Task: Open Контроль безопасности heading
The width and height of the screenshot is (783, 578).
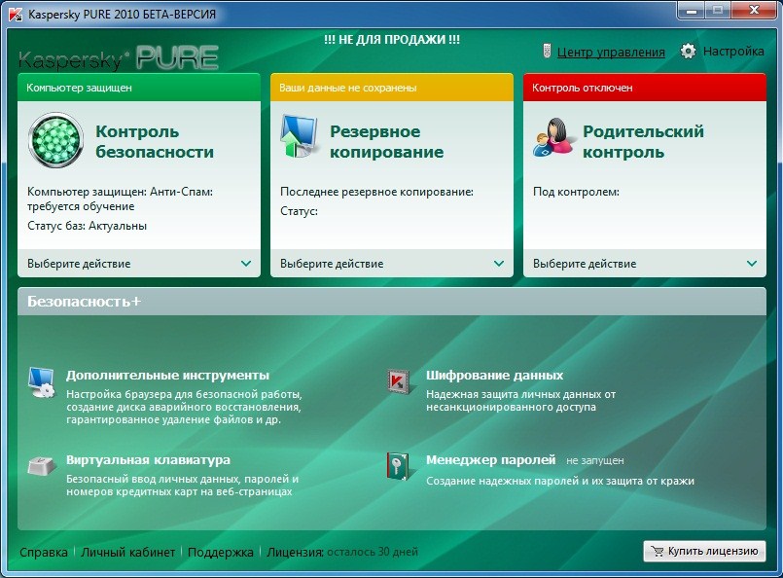Action: (155, 141)
